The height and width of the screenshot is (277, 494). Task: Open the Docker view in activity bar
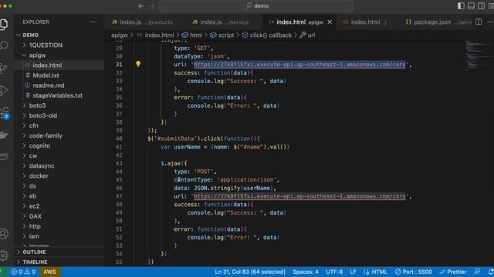tap(4, 135)
